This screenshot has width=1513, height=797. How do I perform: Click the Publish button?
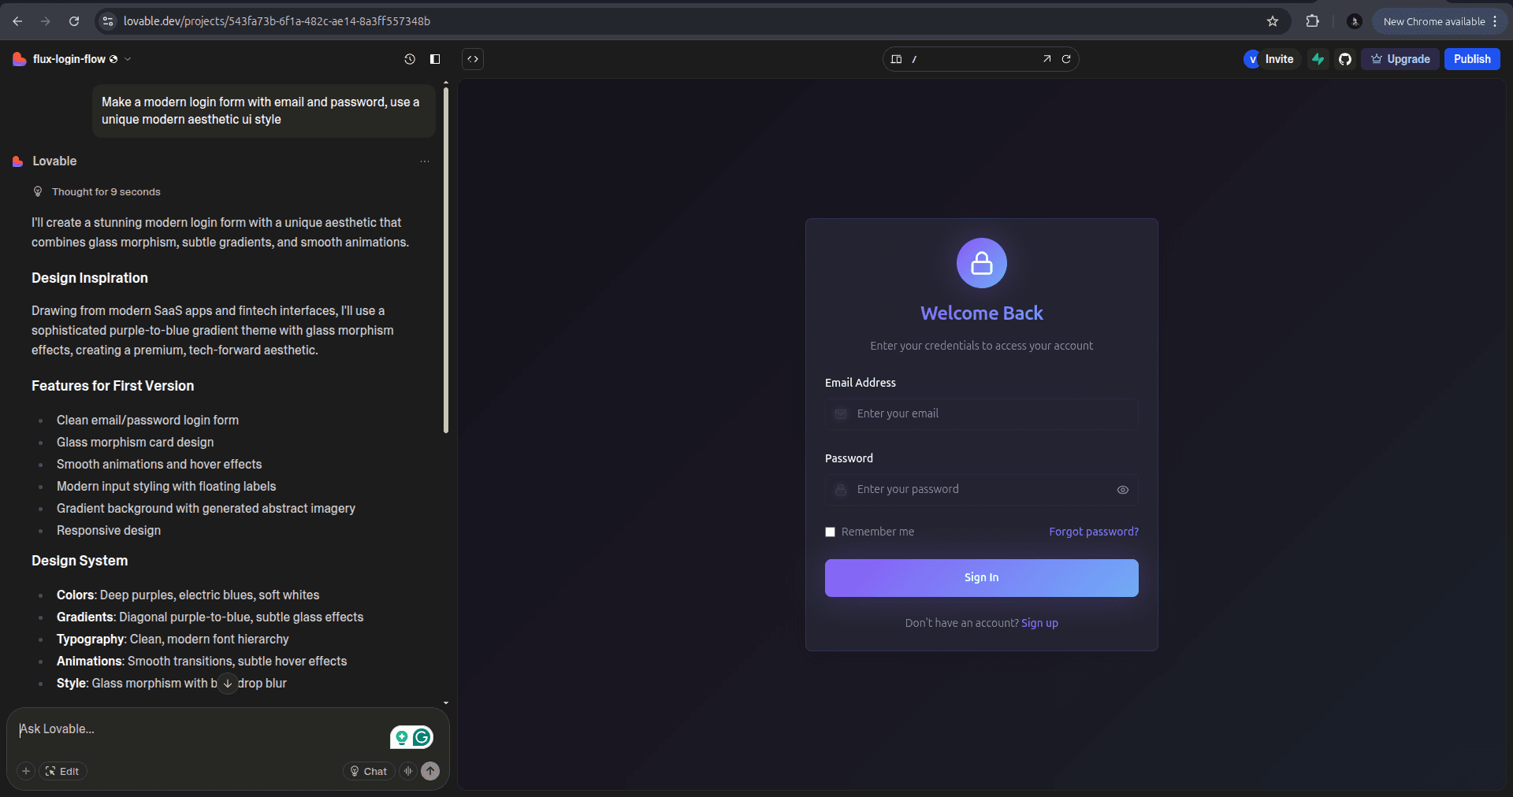coord(1471,59)
